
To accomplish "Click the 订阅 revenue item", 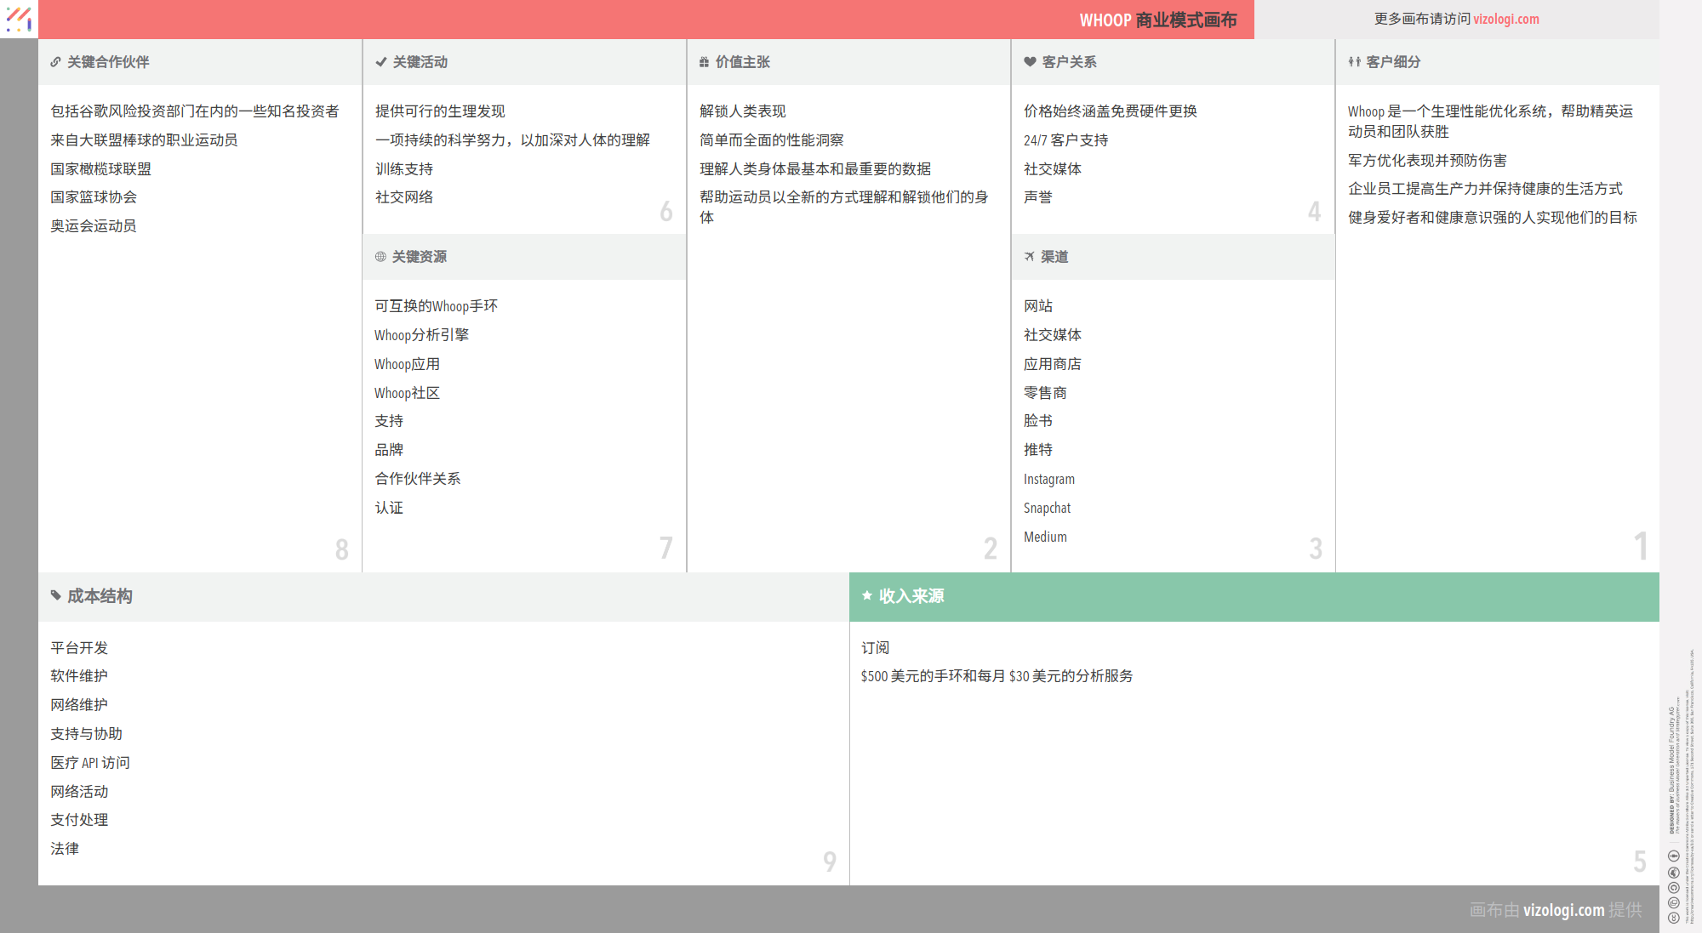I will pyautogui.click(x=875, y=648).
